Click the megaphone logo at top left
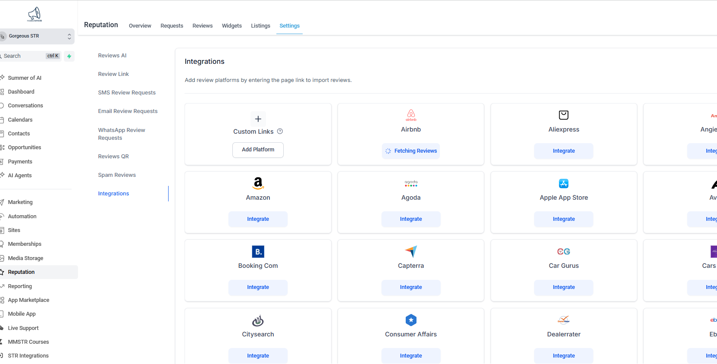 (34, 14)
